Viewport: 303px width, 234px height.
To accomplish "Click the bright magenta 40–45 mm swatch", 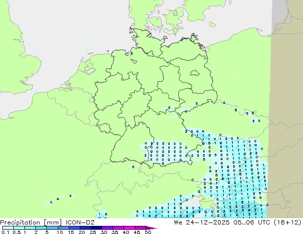I will pos(129,228).
